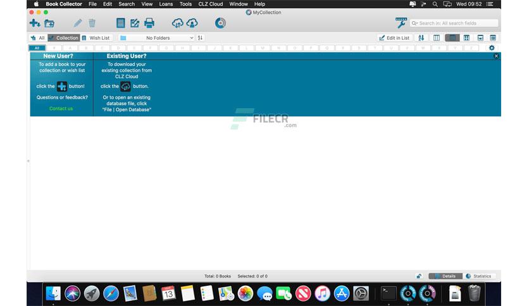This screenshot has width=529, height=306.
Task: Open the No Folders dropdown
Action: 156,38
